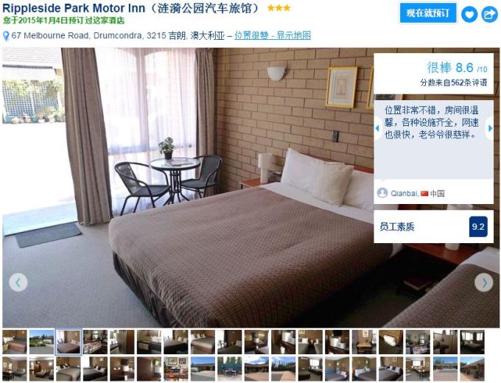The height and width of the screenshot is (383, 501).
Task: Click the three-star hotel rating stars
Action: pyautogui.click(x=279, y=8)
